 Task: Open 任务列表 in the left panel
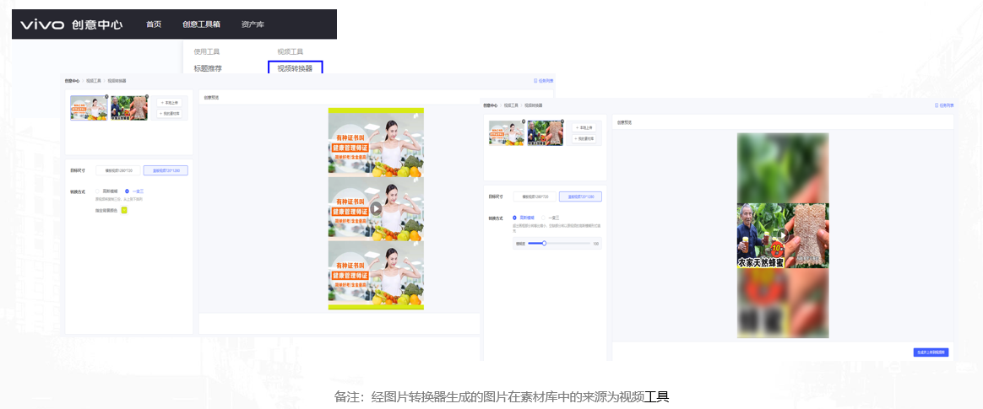coord(543,81)
